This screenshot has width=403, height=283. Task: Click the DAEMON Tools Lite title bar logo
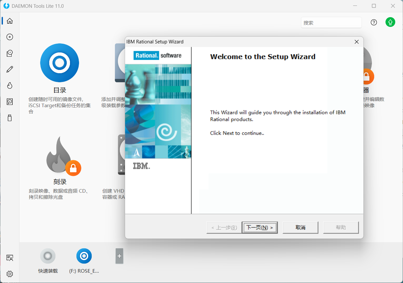[6, 6]
